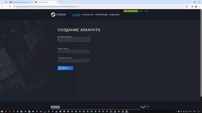The width and height of the screenshot is (202, 113).
Task: Click the green Install Steam button
Action: 131,11
